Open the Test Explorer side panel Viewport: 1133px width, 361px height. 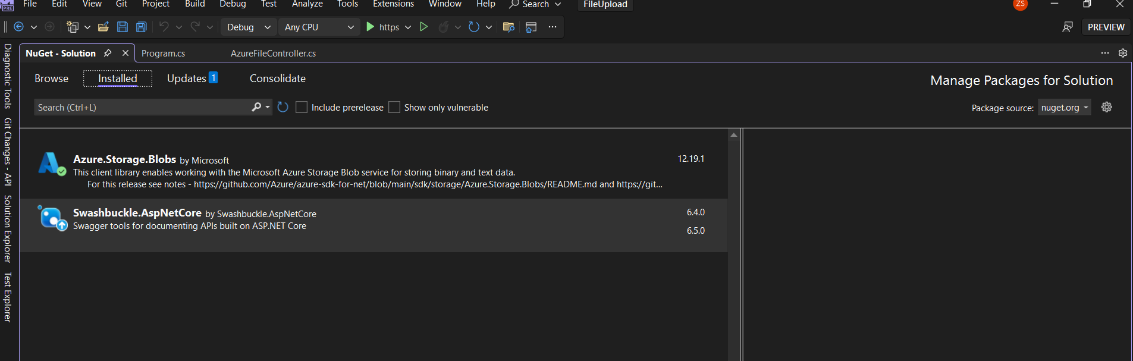tap(8, 297)
